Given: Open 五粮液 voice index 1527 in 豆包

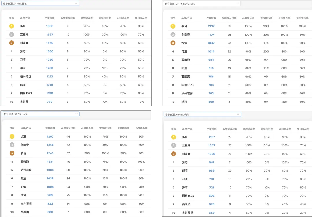Looking at the screenshot, I should (x=50, y=34).
